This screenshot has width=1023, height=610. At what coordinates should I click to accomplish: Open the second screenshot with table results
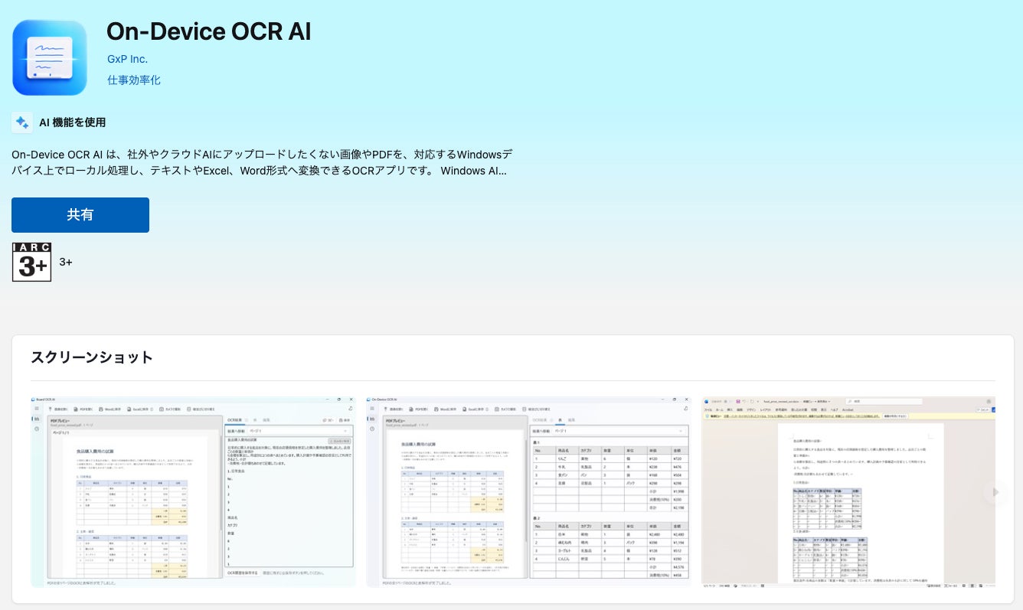(528, 491)
